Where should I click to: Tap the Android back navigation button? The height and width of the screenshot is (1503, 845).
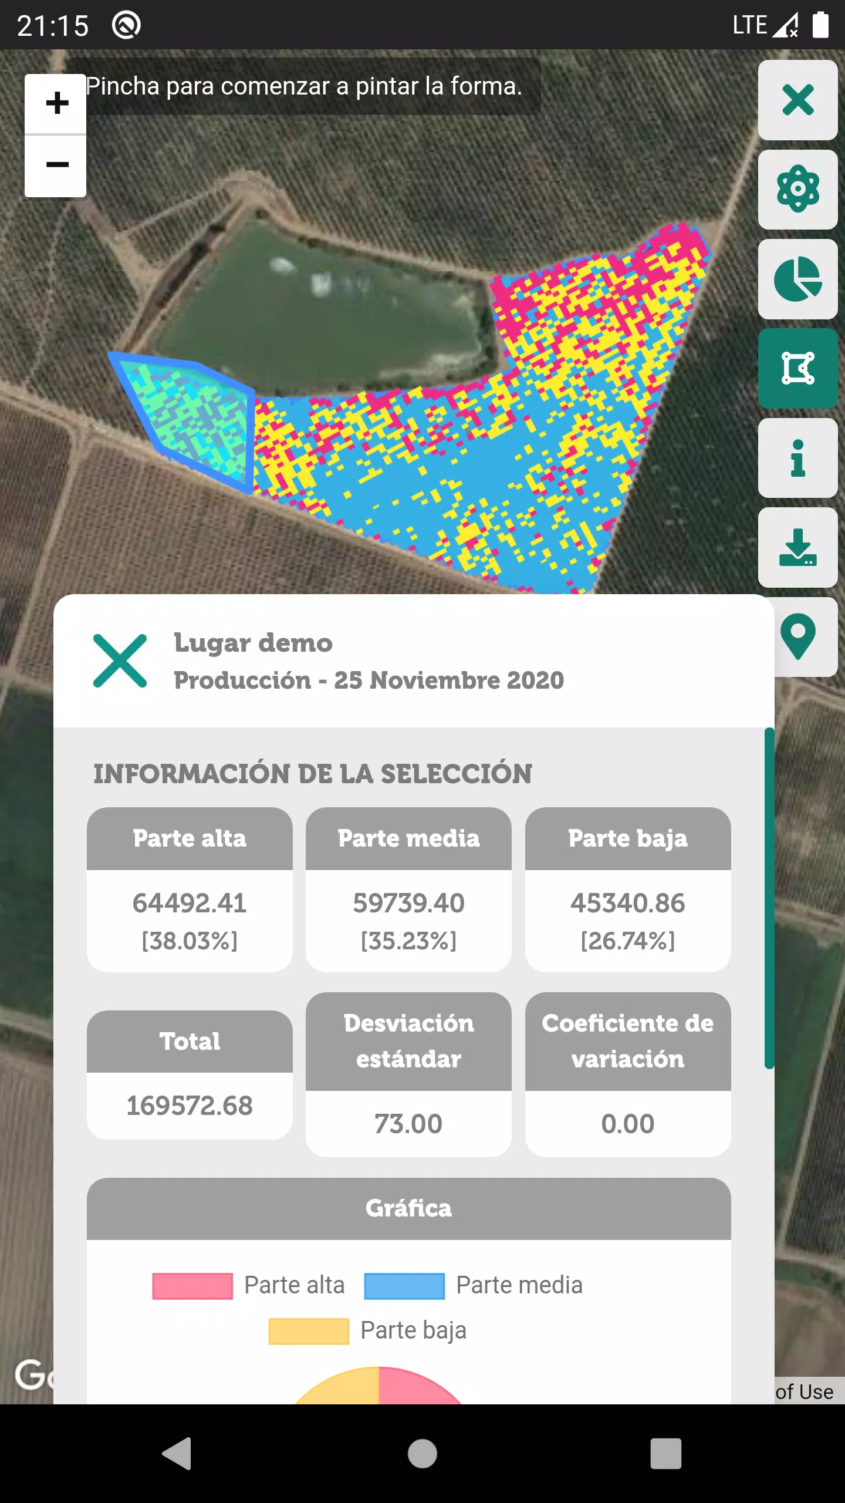click(177, 1454)
